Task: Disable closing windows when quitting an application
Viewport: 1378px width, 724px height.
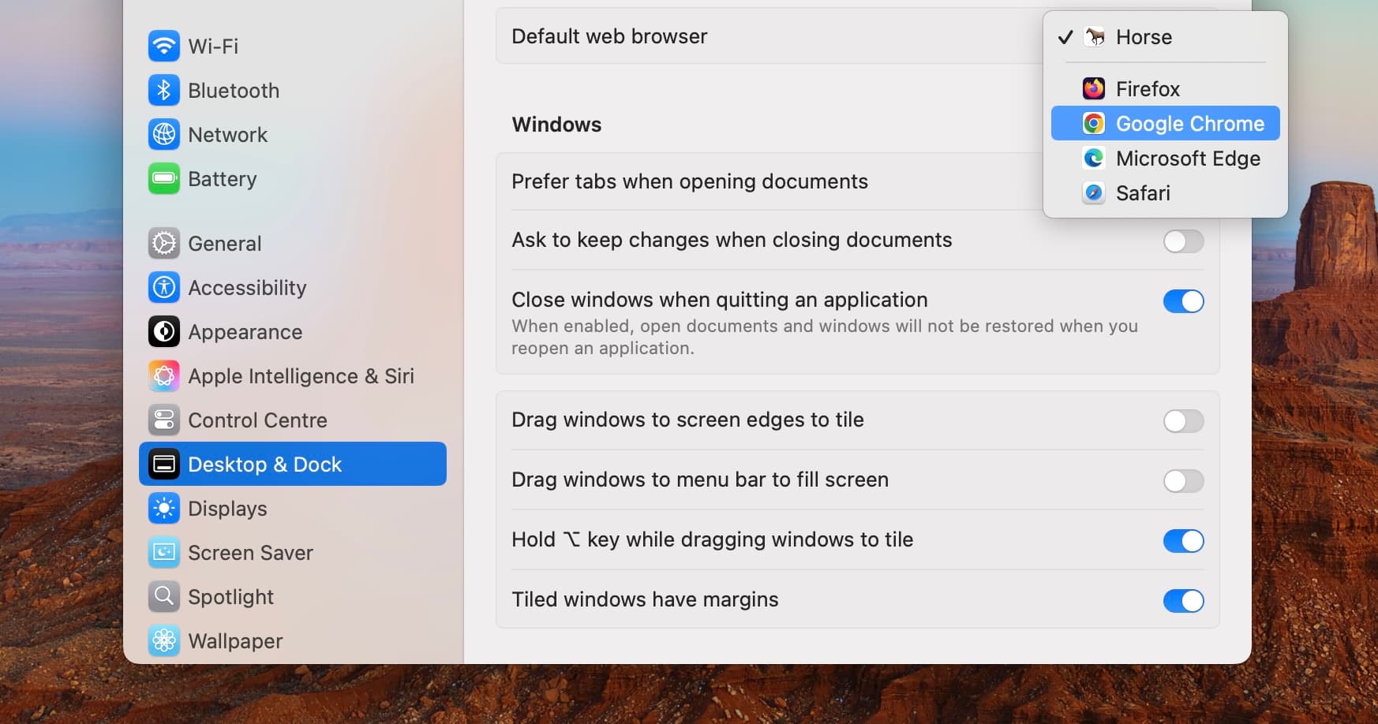Action: (1183, 300)
